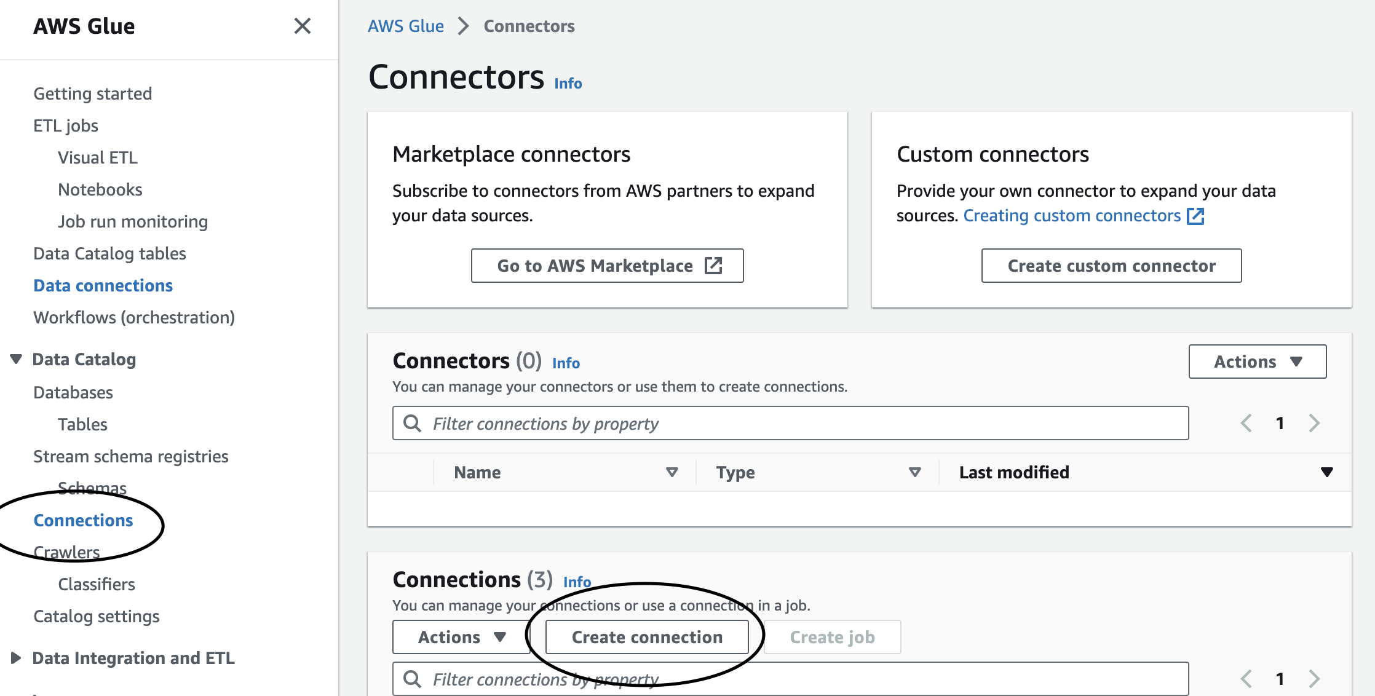This screenshot has height=696, width=1375.
Task: Open Connectors section Actions dropdown
Action: click(x=1257, y=362)
